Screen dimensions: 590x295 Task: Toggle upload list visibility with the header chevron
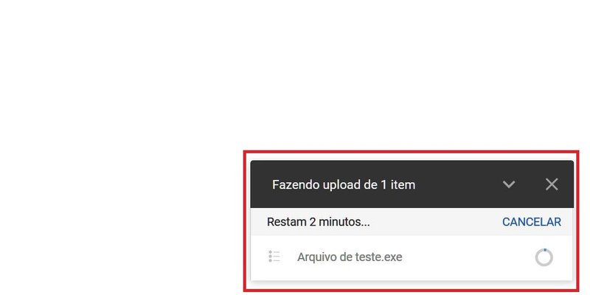point(509,184)
